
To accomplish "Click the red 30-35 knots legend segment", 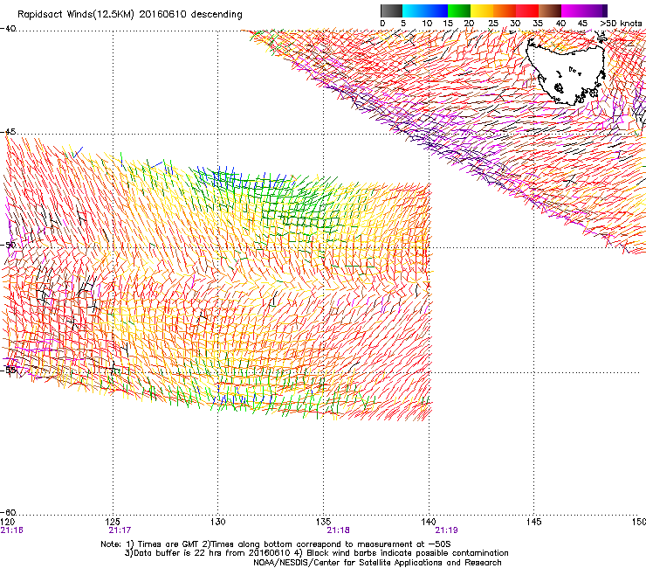I will coord(527,10).
